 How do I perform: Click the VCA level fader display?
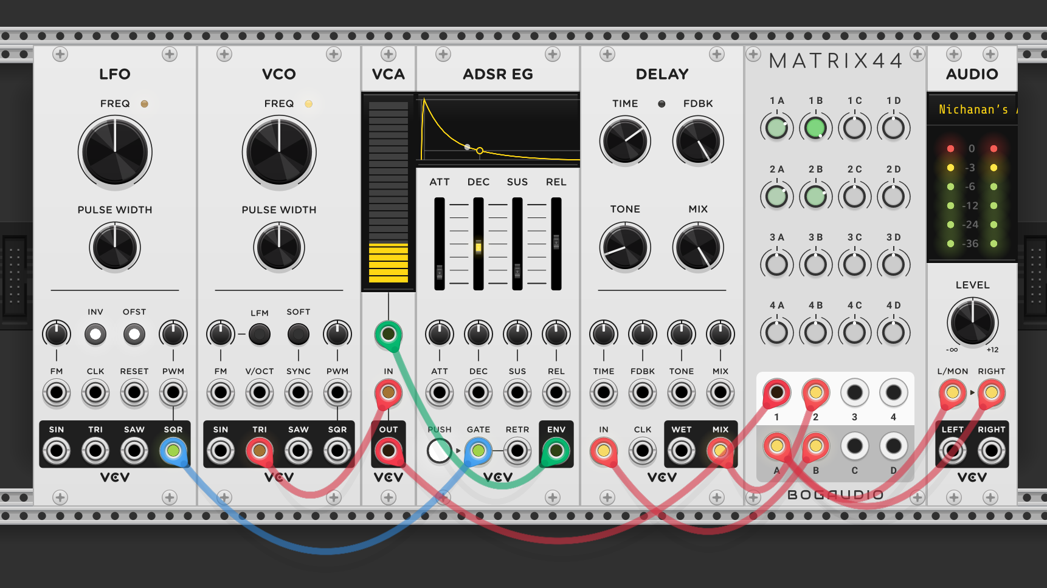[x=389, y=191]
